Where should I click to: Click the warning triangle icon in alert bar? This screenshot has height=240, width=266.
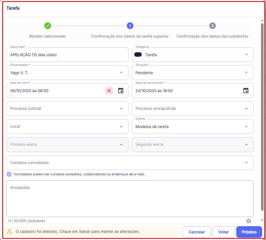pyautogui.click(x=9, y=231)
